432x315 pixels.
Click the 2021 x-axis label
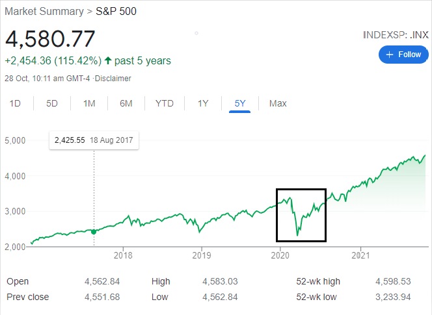point(359,255)
